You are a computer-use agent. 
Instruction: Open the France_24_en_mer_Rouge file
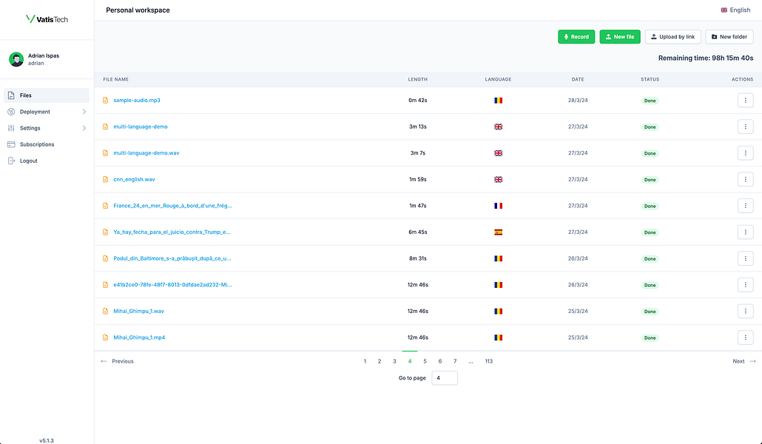point(172,206)
